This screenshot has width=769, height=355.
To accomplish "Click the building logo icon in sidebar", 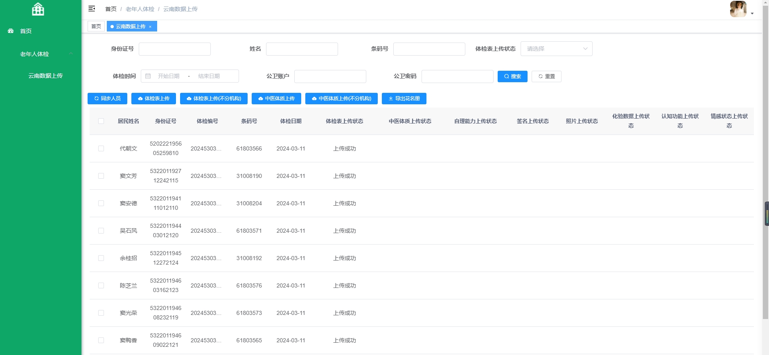I will (38, 9).
